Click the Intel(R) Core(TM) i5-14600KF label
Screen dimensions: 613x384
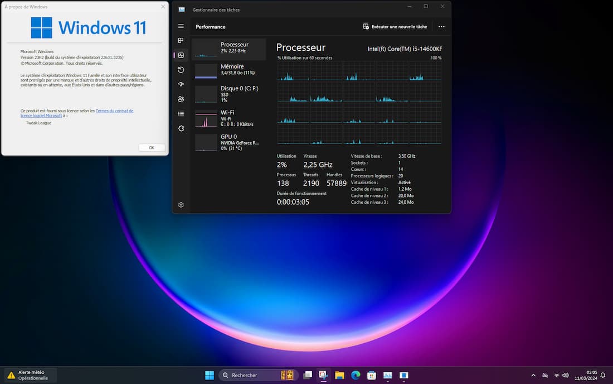[x=405, y=49]
